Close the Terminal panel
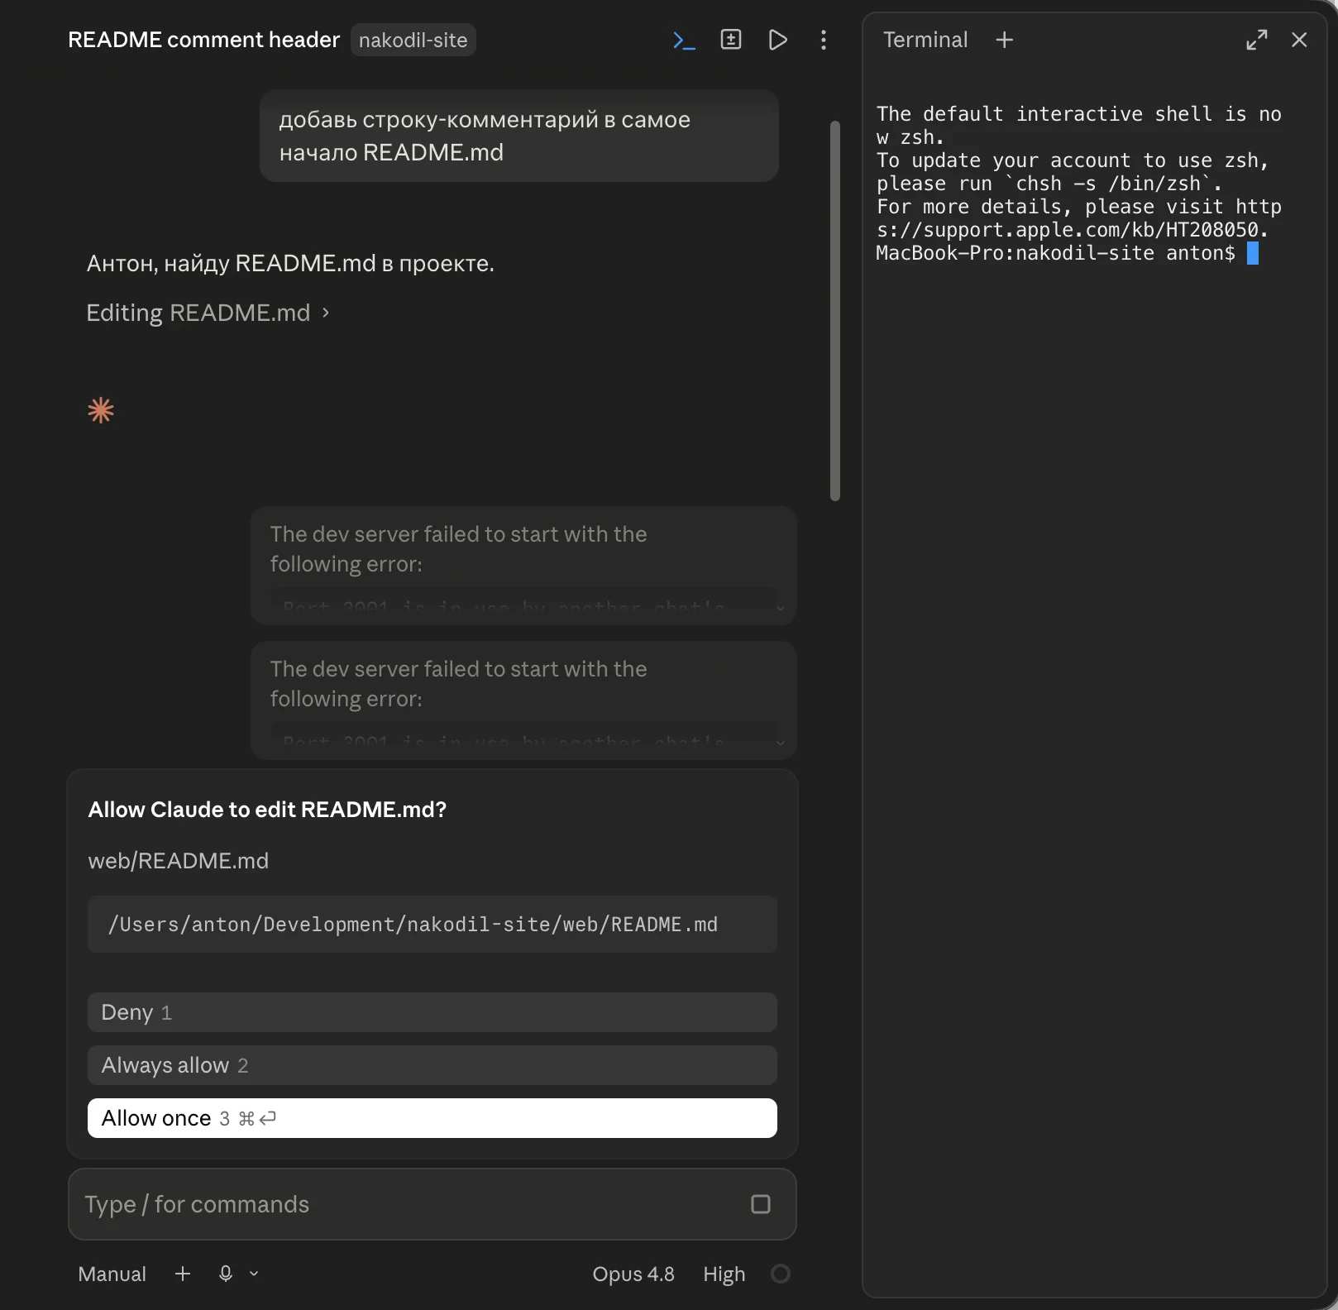 pyautogui.click(x=1299, y=40)
